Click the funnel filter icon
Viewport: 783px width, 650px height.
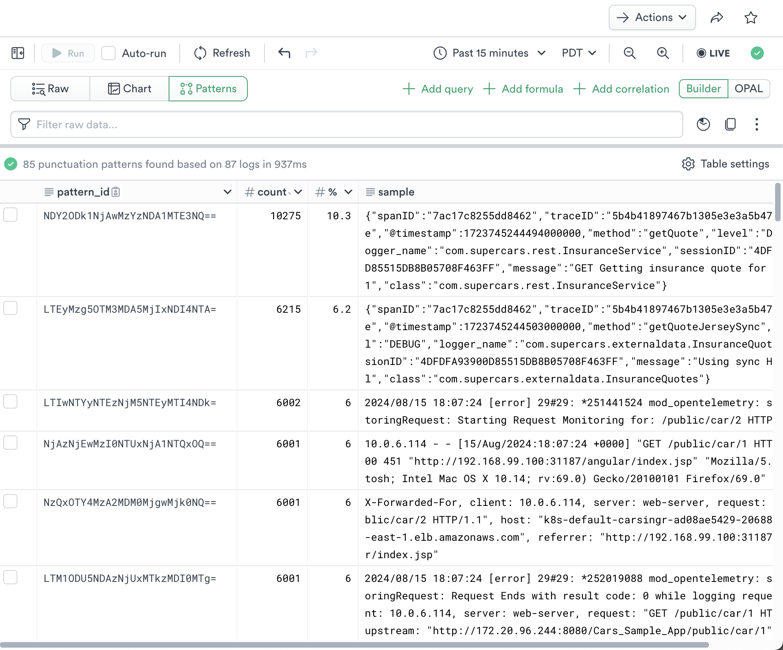click(24, 124)
